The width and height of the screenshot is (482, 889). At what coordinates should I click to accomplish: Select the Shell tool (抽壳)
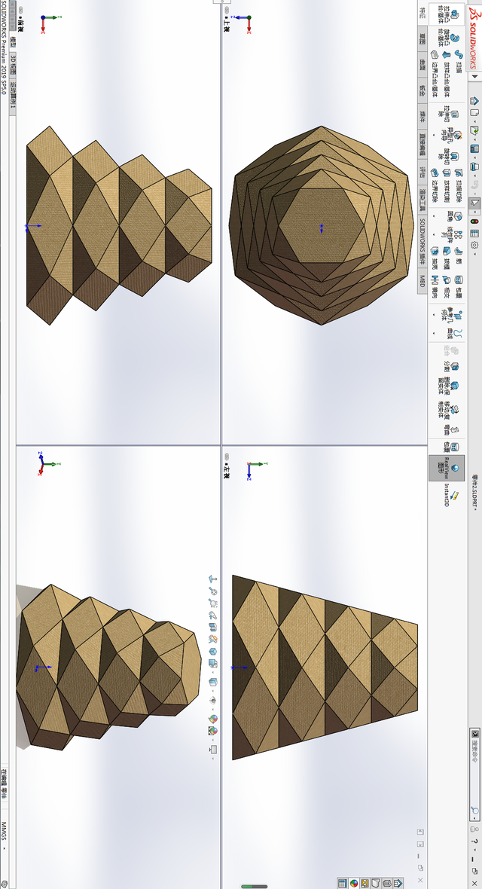[x=435, y=256]
